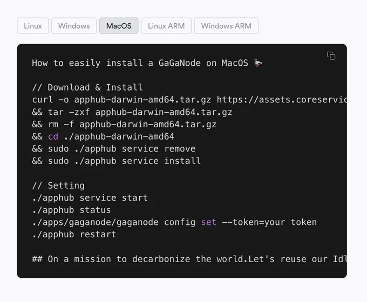Click the heading 'How to easily install a GaGaNode on MacOS'
This screenshot has height=302, width=367.
coord(140,63)
